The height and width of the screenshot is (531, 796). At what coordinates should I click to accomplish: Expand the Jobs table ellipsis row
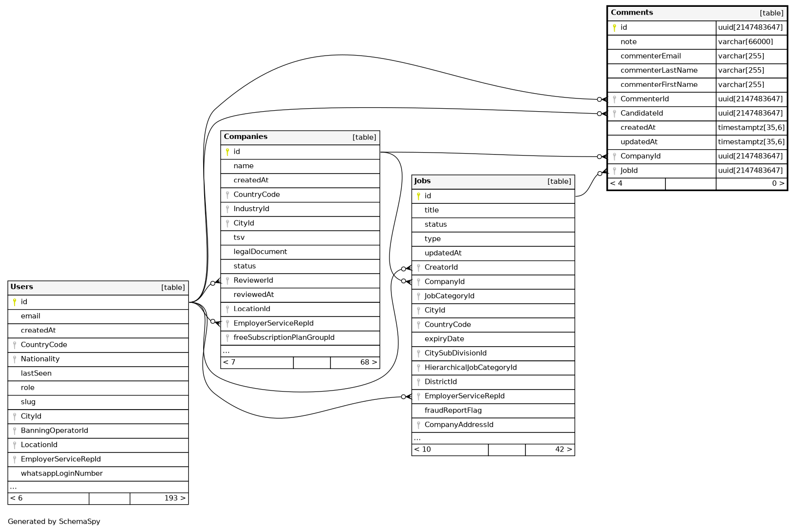[x=417, y=438]
